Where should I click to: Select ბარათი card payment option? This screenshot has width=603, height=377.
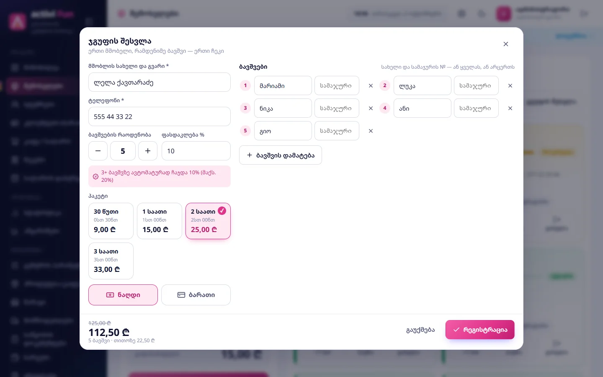point(196,295)
